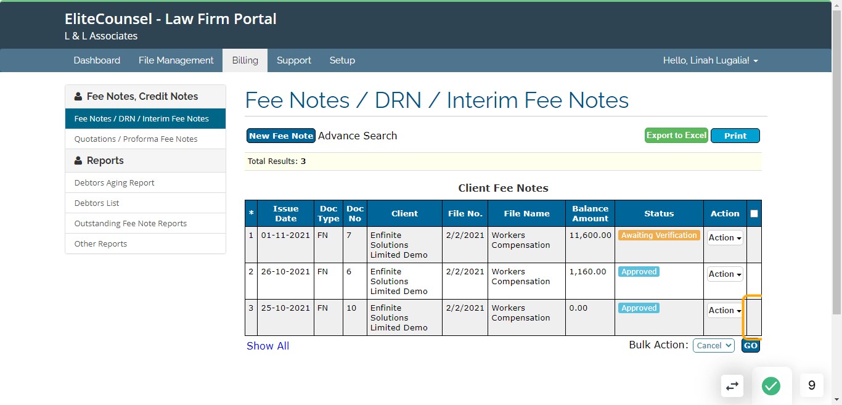Viewport: 842px width, 405px height.
Task: Open the Support tab
Action: click(294, 60)
